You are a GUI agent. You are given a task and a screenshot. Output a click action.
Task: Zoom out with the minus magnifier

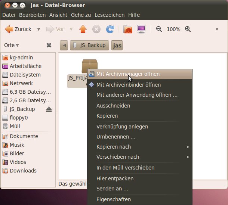(x=159, y=29)
